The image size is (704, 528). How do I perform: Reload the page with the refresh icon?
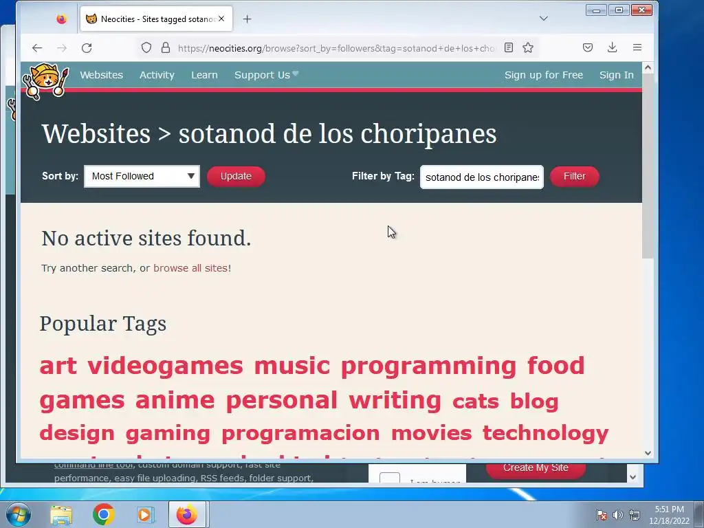pos(87,47)
